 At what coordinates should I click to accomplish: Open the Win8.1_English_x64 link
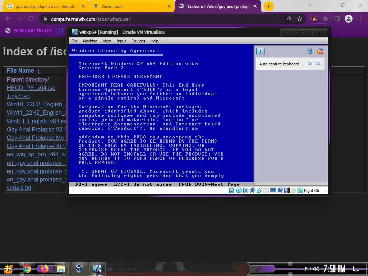[x=36, y=121]
